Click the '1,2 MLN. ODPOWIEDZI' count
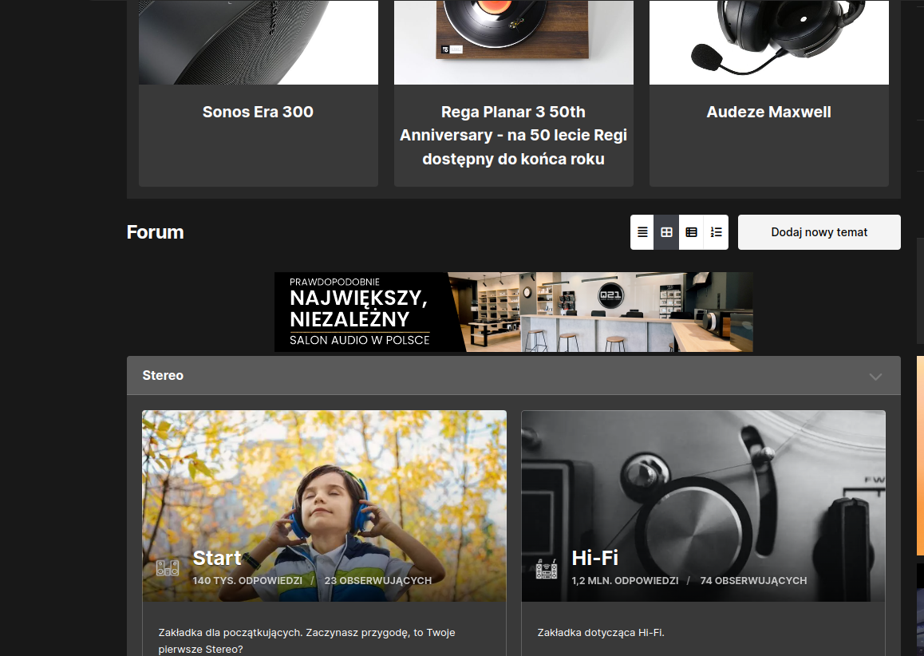This screenshot has width=924, height=656. pyautogui.click(x=626, y=580)
